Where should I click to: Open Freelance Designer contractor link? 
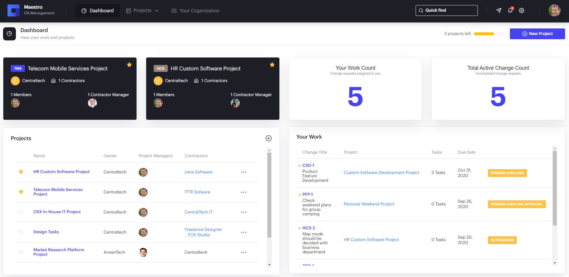coord(203,229)
